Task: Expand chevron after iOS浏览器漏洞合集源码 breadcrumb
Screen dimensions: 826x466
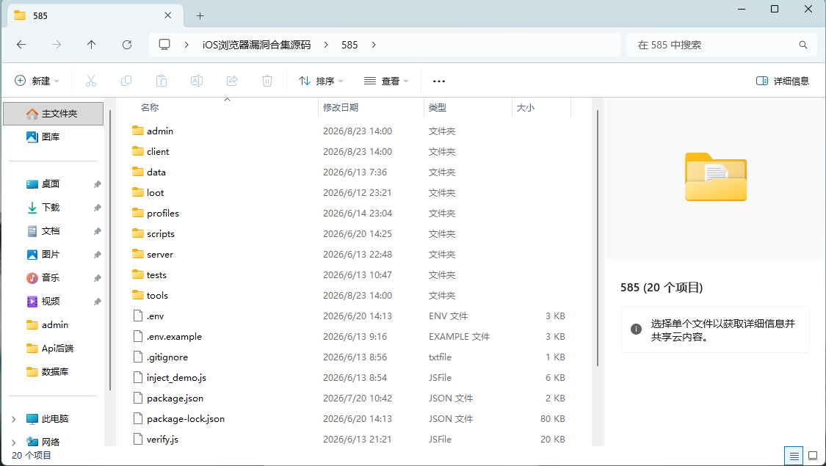Action: pos(326,45)
